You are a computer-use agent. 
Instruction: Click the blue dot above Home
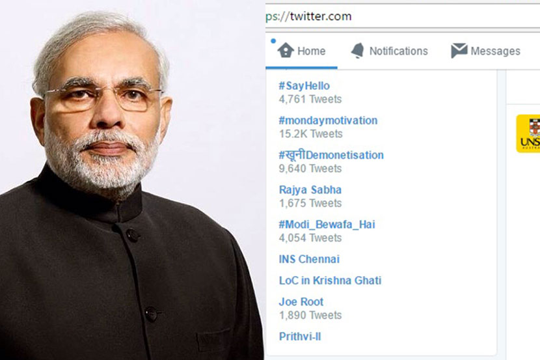(x=273, y=41)
